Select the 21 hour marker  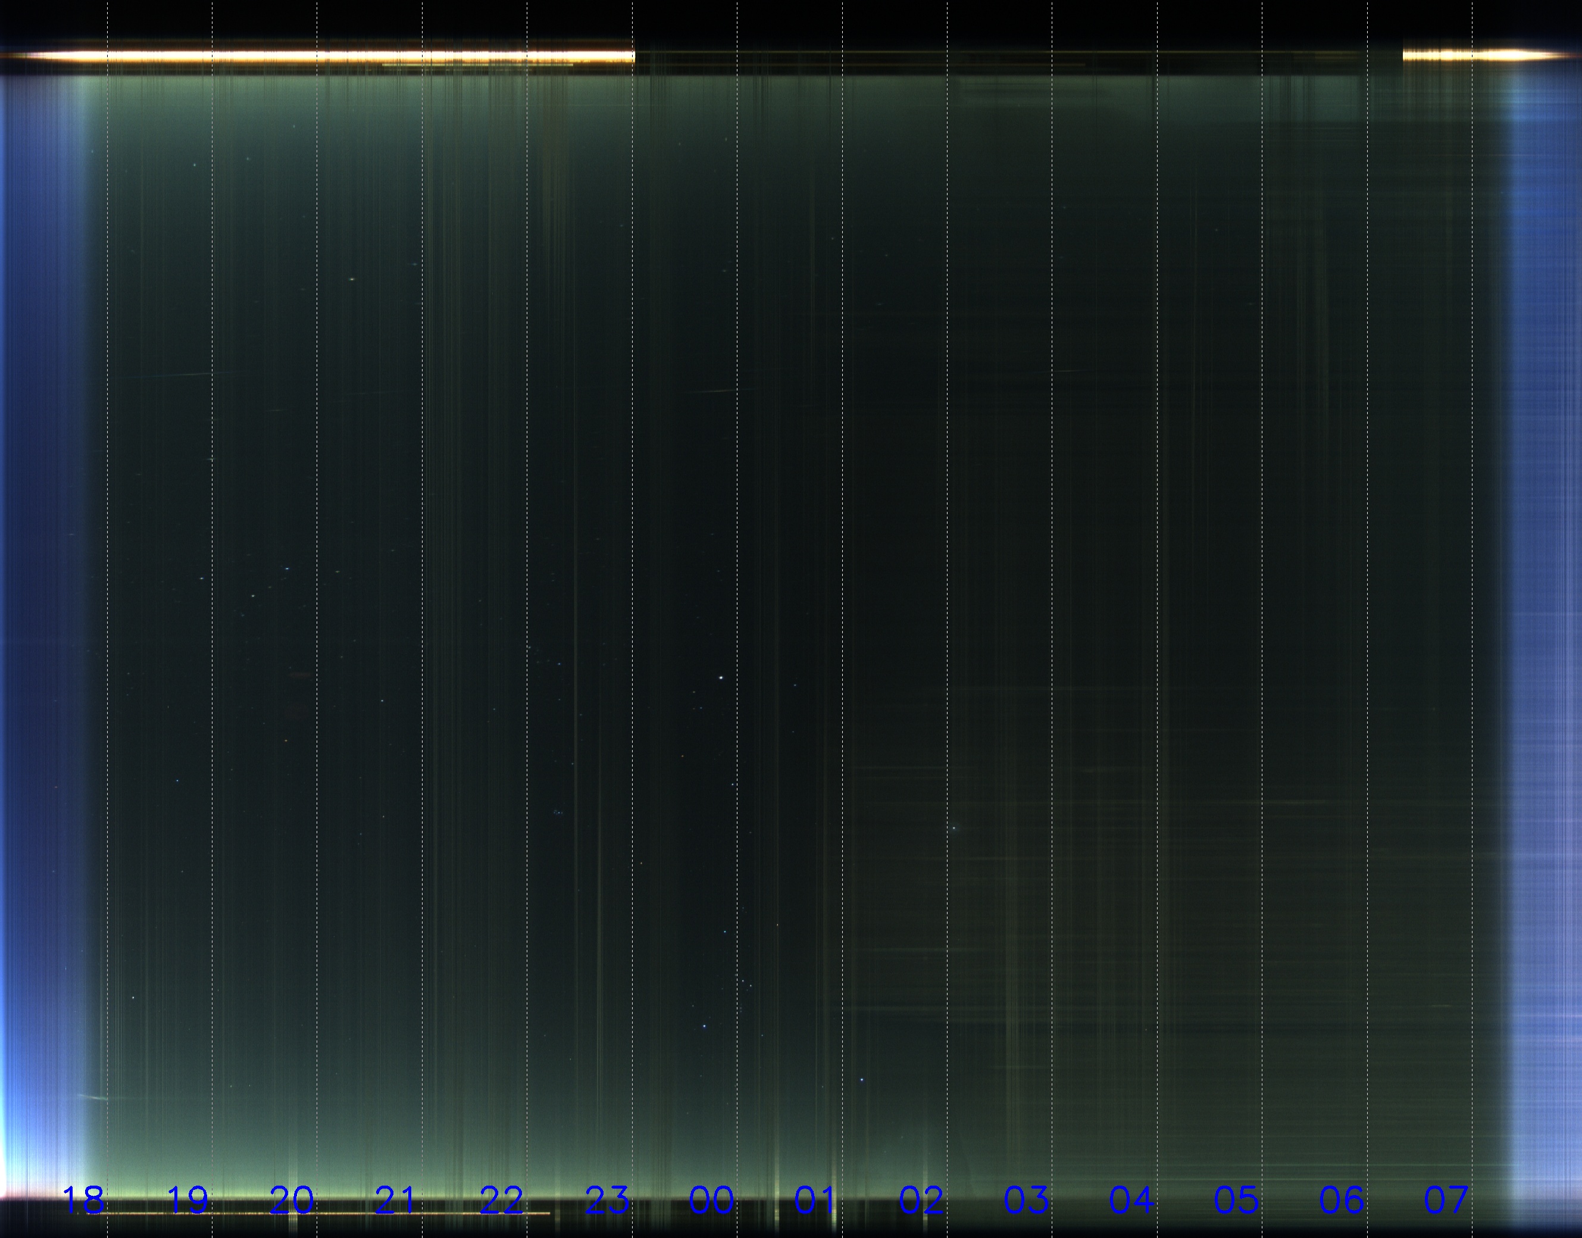(x=396, y=1199)
